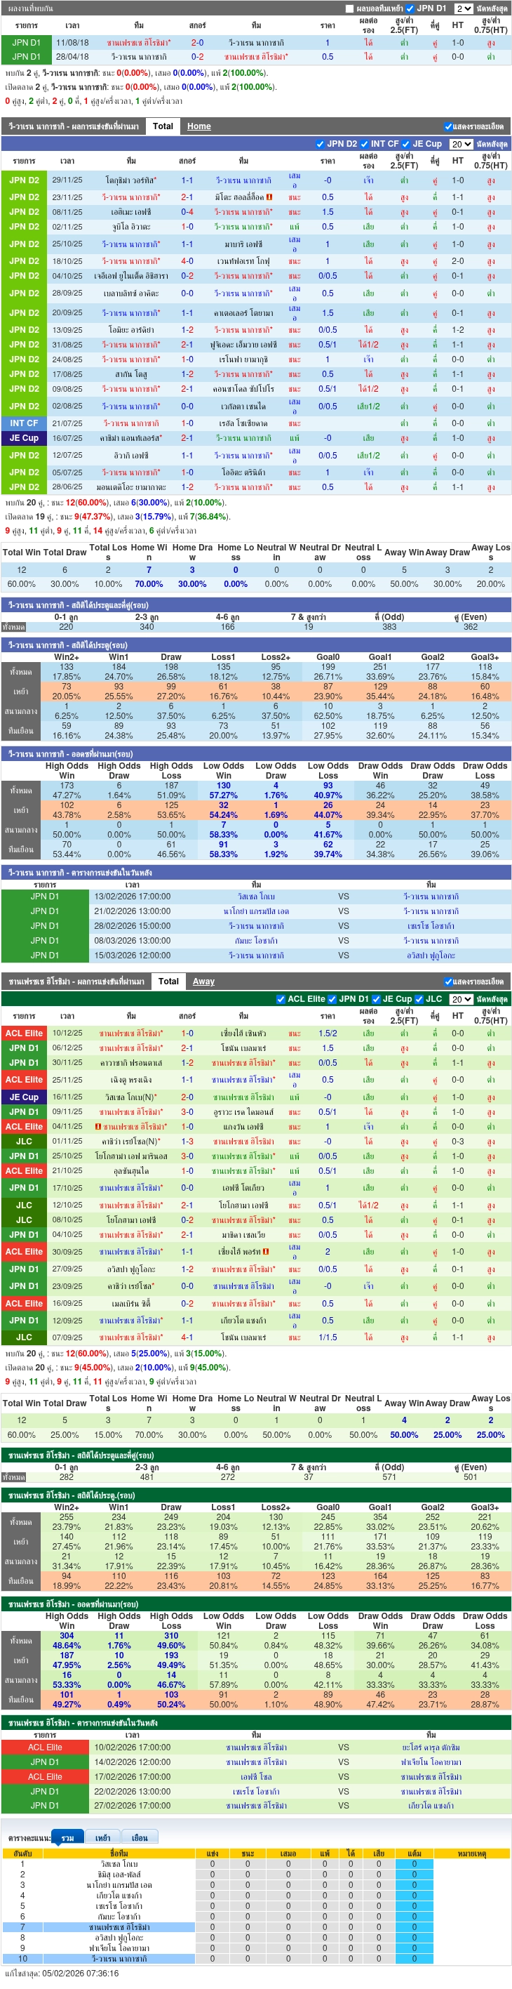Viewport: 512px width, 1989px height.
Task: Click 1.5/2 handicap in 10/12/25 row
Action: (328, 1033)
